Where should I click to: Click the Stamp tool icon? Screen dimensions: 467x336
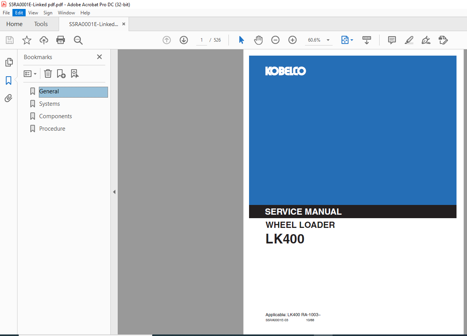(x=443, y=40)
